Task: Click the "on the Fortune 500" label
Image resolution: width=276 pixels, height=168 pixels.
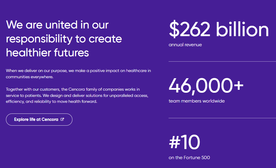Action: tap(189, 158)
